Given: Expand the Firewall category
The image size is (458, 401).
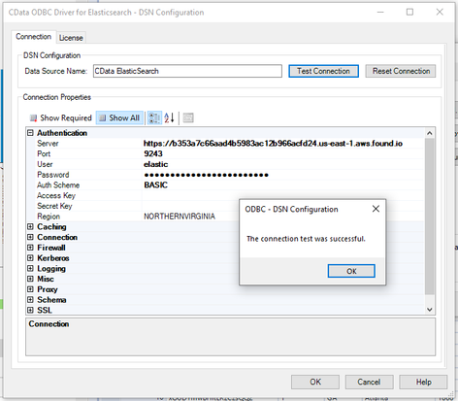Looking at the screenshot, I should pos(30,248).
